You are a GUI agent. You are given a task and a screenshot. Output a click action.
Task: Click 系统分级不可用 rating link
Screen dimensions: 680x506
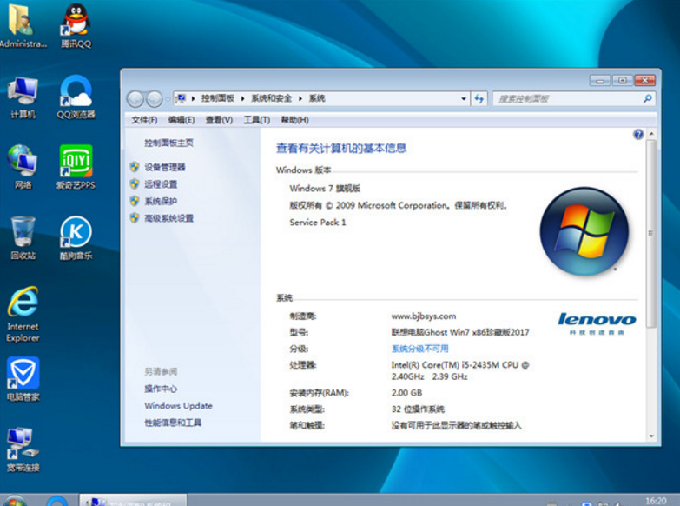click(x=419, y=349)
